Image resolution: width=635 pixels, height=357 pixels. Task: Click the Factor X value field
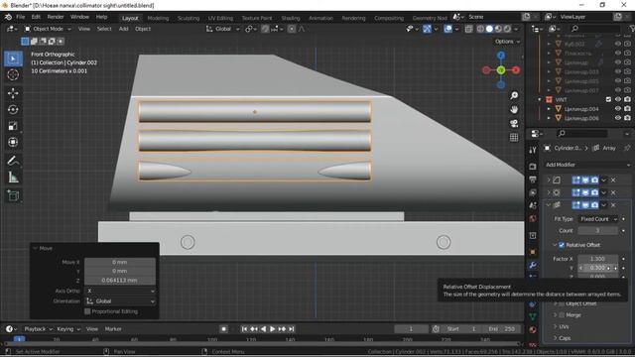[597, 259]
